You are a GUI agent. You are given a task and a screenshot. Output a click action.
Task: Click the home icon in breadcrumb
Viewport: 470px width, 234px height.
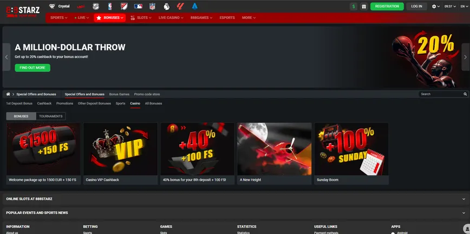click(8, 94)
